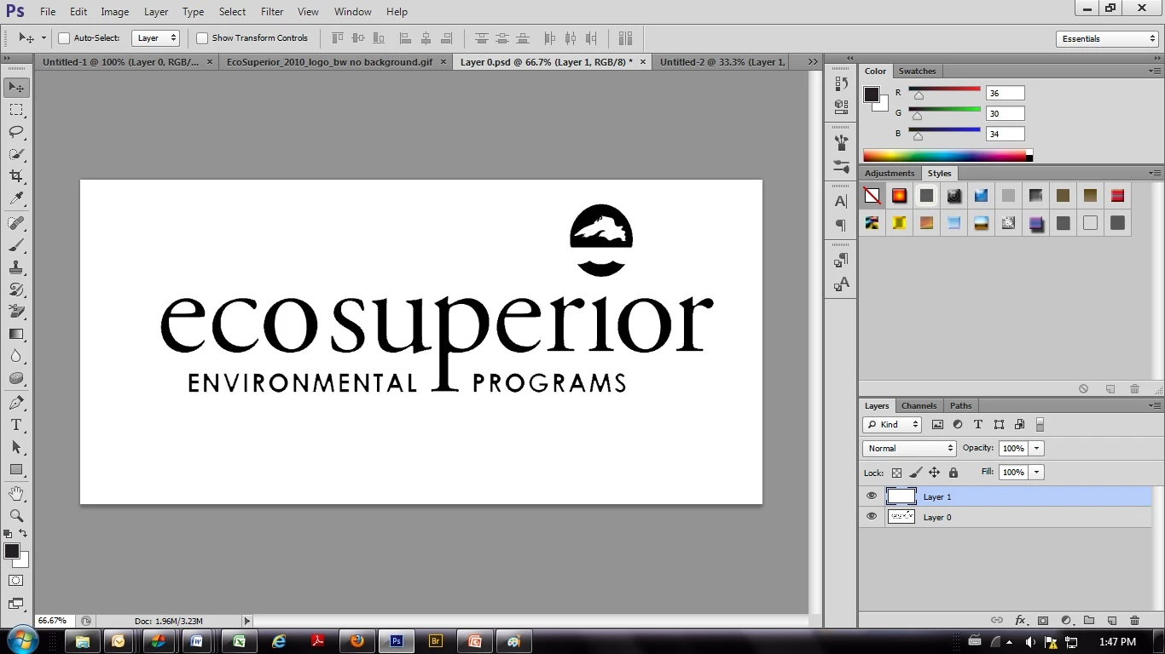The image size is (1165, 654).
Task: Hide Layer 1 with its eye icon
Action: (872, 496)
